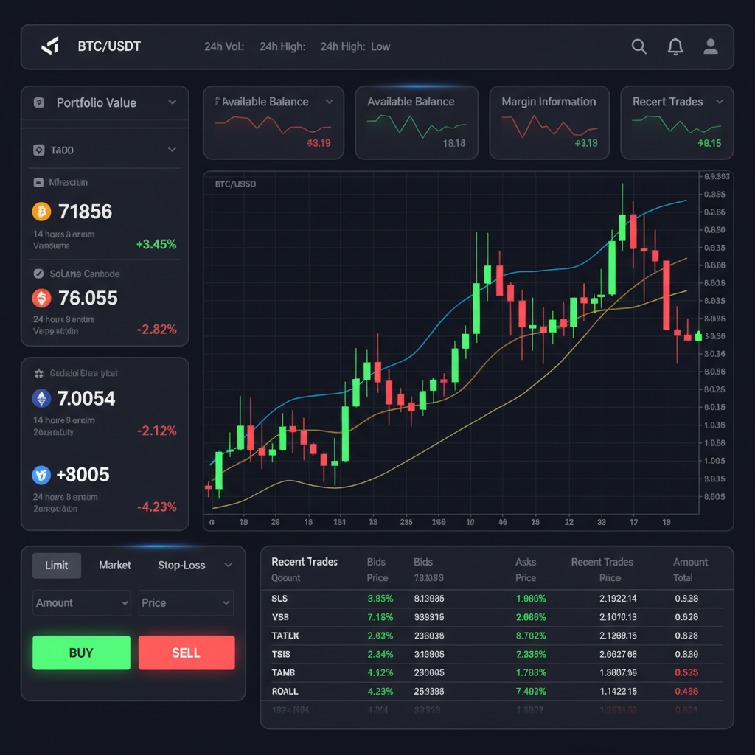Select the SLS row in trades table

(496, 599)
